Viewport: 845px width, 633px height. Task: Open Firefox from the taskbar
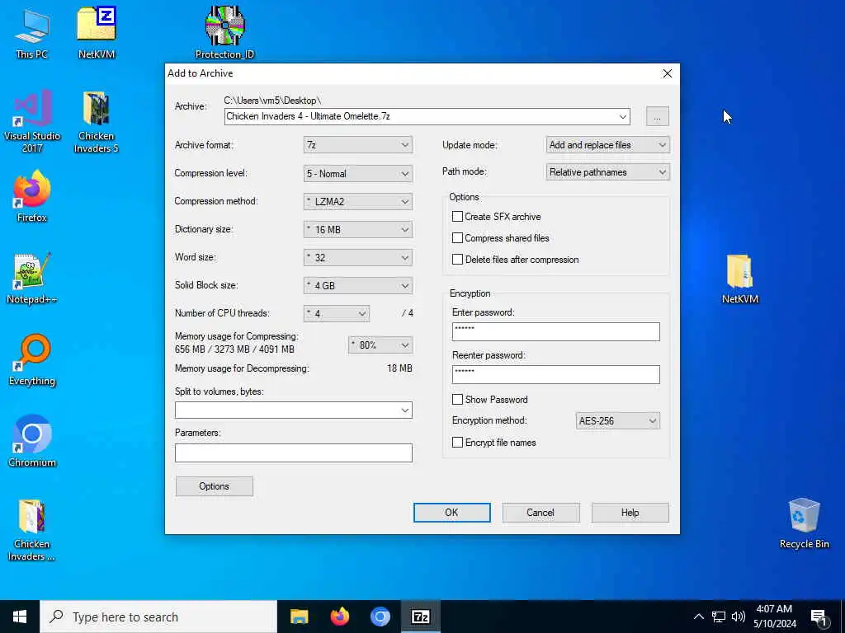coord(339,617)
